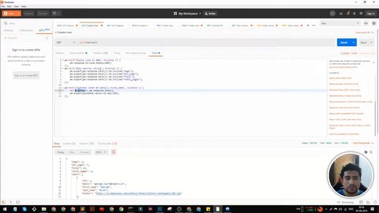
Task: Click the Sign In button
Action: tap(371, 14)
